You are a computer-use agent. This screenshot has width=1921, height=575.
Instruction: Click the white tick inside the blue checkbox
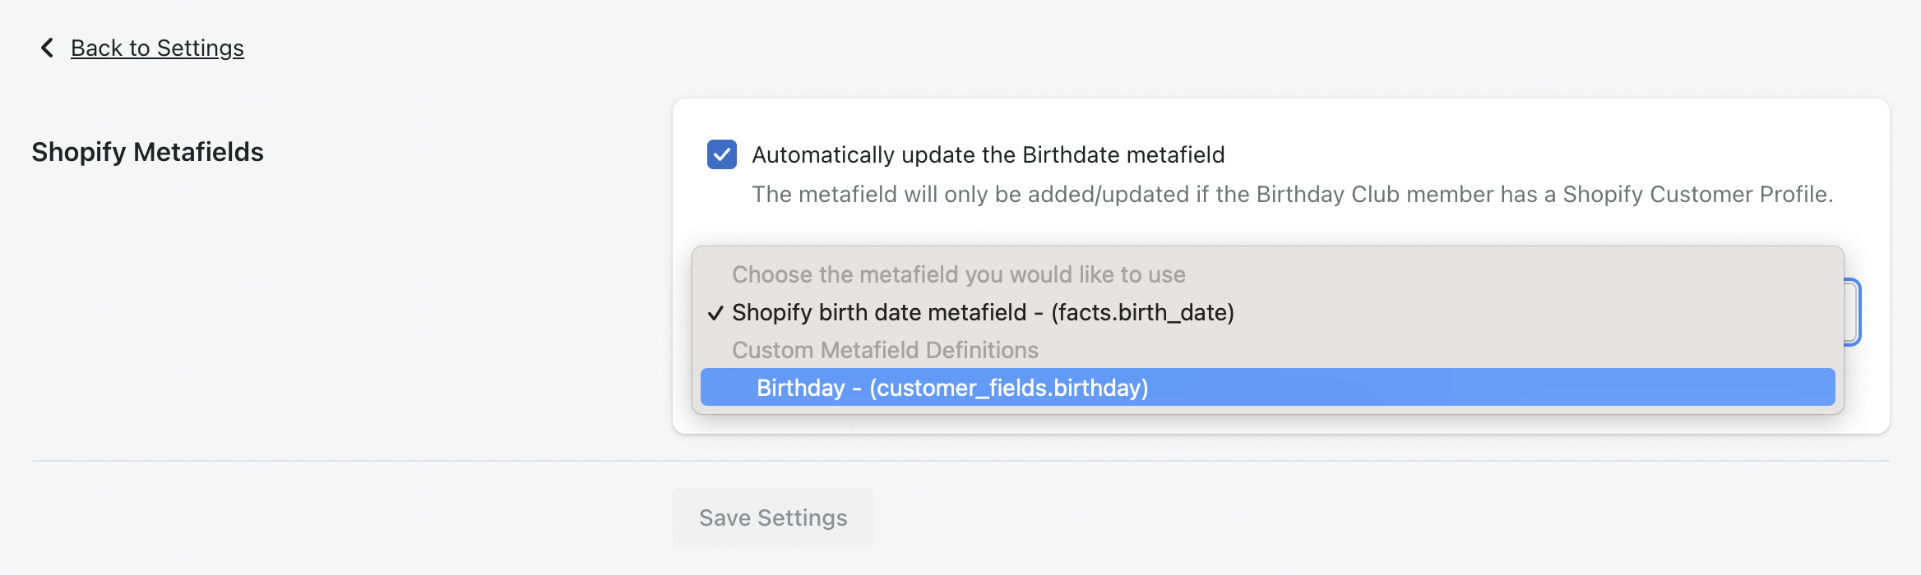[x=721, y=154]
